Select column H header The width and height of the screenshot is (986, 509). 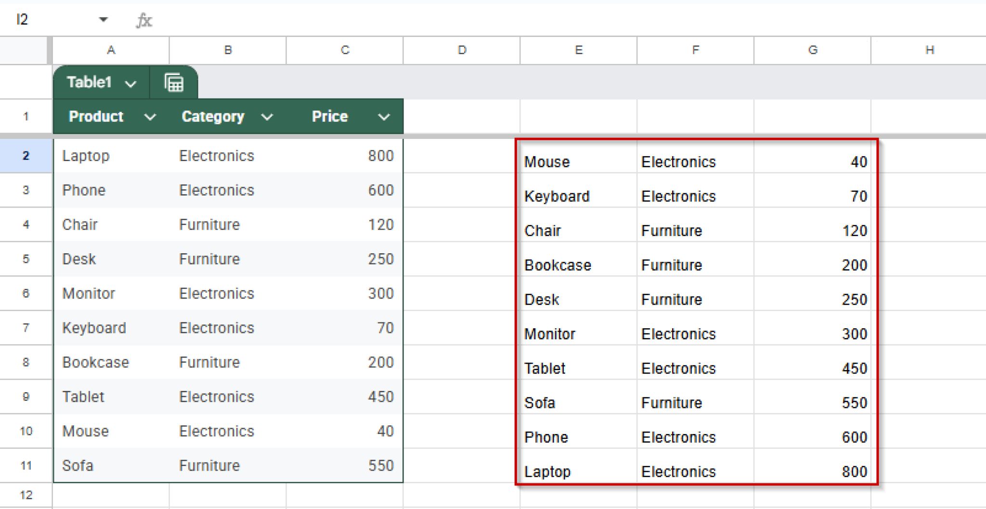[929, 50]
